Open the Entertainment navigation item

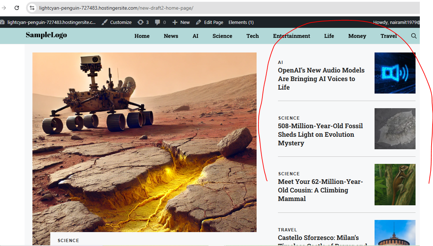pyautogui.click(x=292, y=36)
